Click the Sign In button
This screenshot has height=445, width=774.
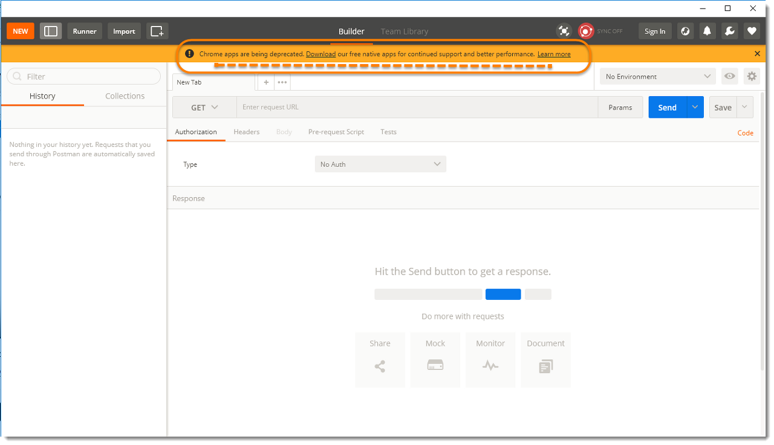[655, 31]
